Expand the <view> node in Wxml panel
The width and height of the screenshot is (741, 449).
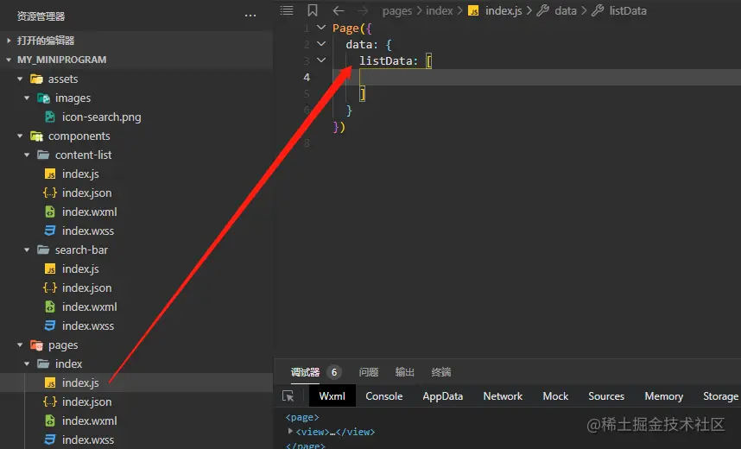[x=290, y=431]
